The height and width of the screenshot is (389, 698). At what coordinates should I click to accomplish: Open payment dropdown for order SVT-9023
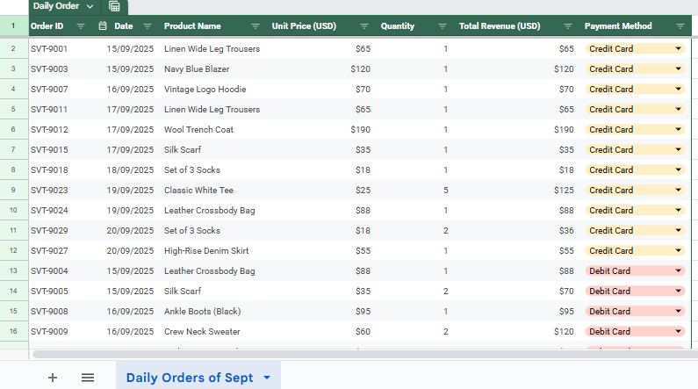[x=678, y=190]
